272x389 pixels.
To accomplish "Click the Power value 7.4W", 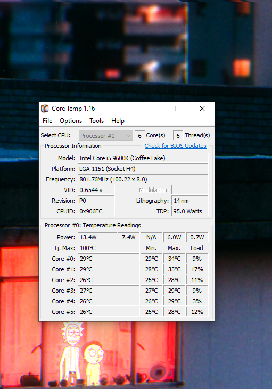I will coord(129,237).
